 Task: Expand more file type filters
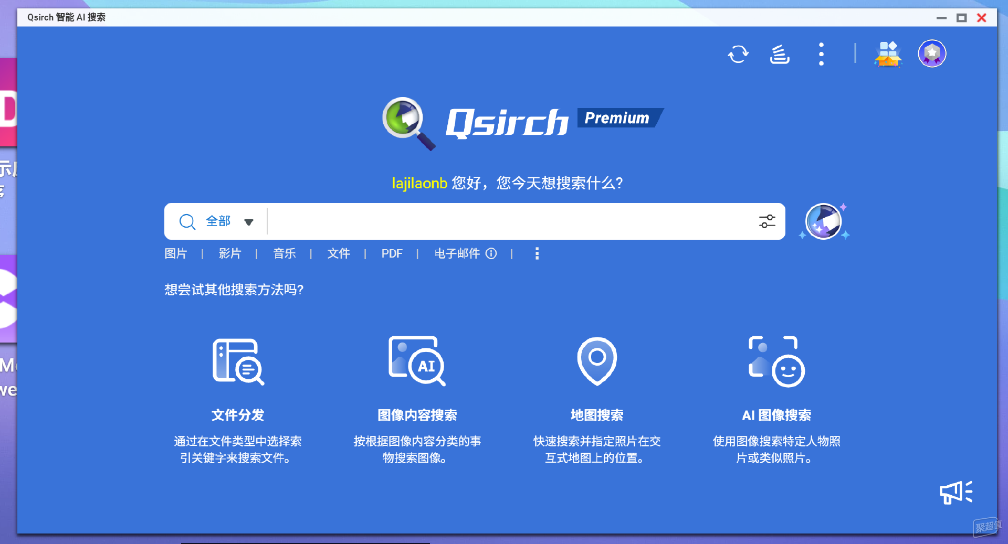537,254
